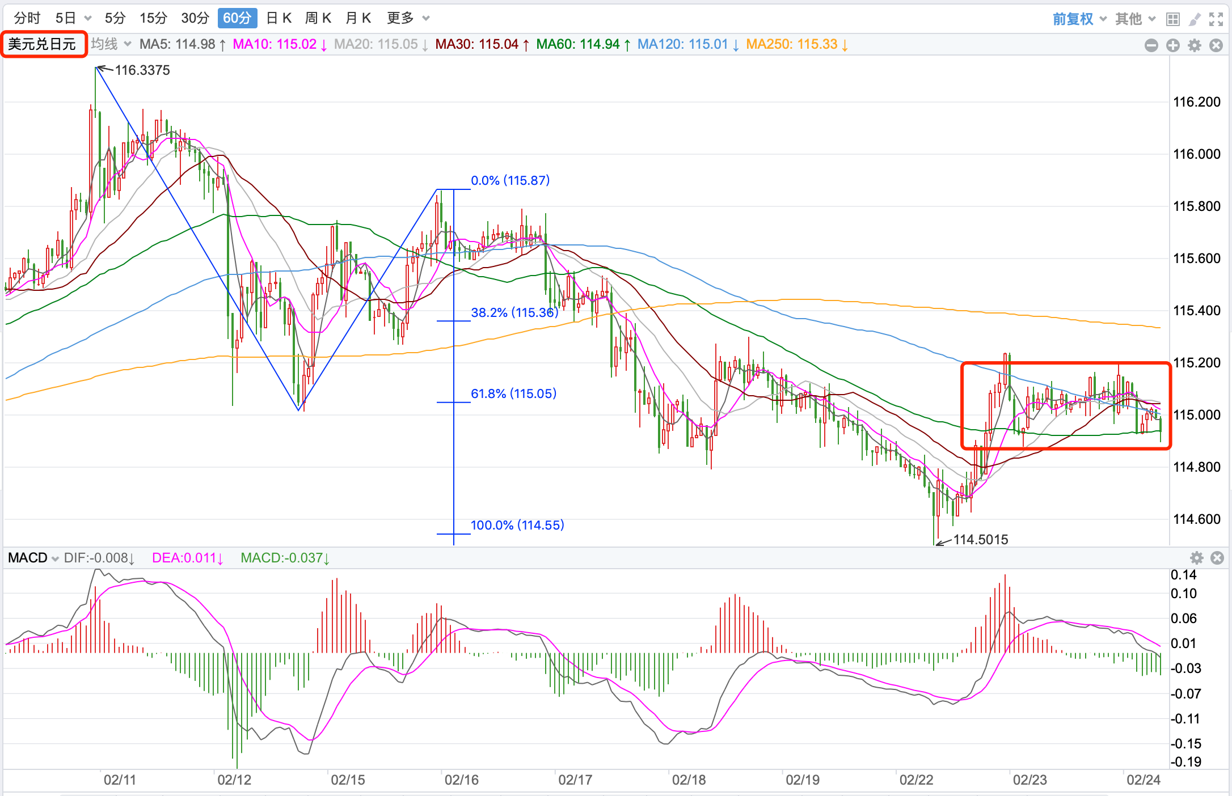Open the MACD indicator selector dropdown
The height and width of the screenshot is (796, 1232).
coord(33,558)
